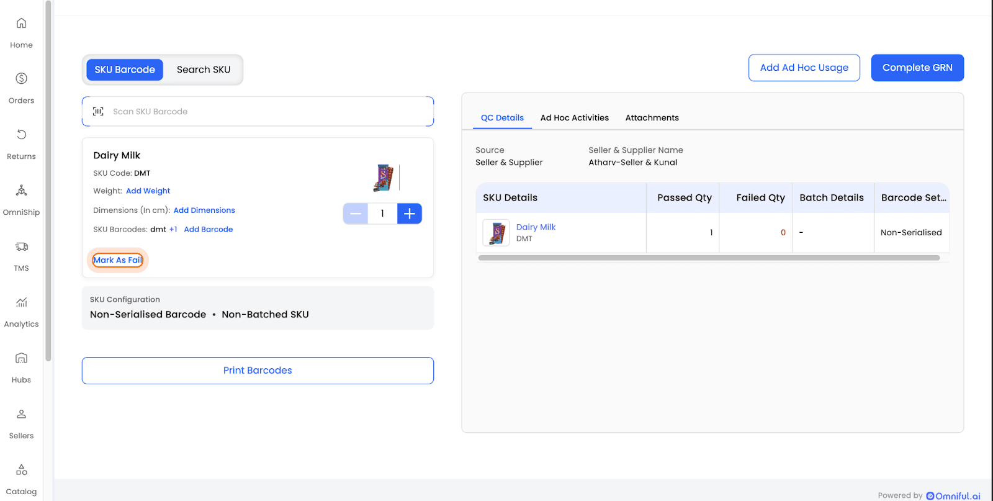Open OmniShip from the sidebar
The image size is (993, 501).
tap(21, 191)
